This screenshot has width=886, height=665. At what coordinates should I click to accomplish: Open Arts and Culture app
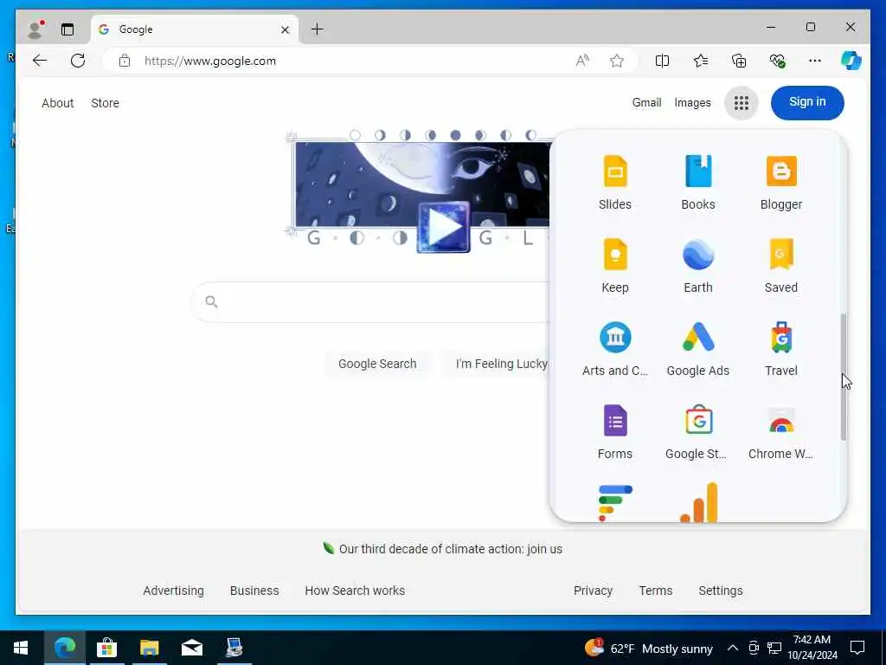[615, 348]
